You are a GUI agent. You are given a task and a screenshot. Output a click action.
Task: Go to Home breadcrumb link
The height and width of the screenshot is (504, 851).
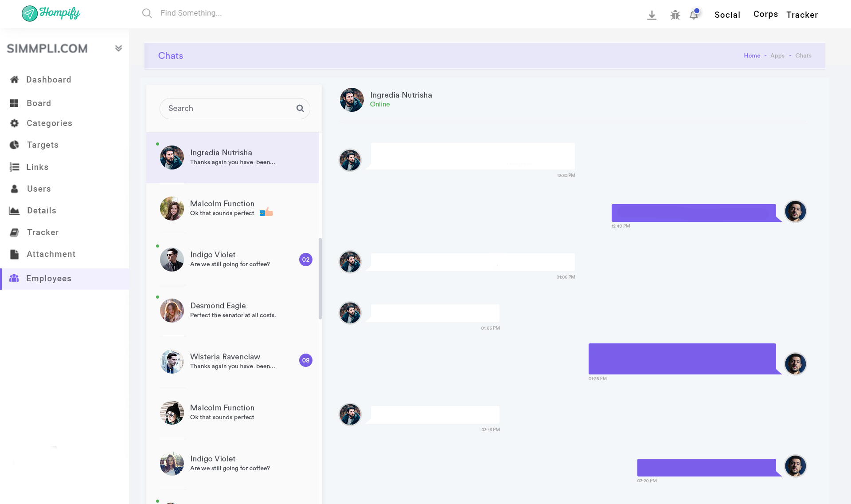click(752, 55)
